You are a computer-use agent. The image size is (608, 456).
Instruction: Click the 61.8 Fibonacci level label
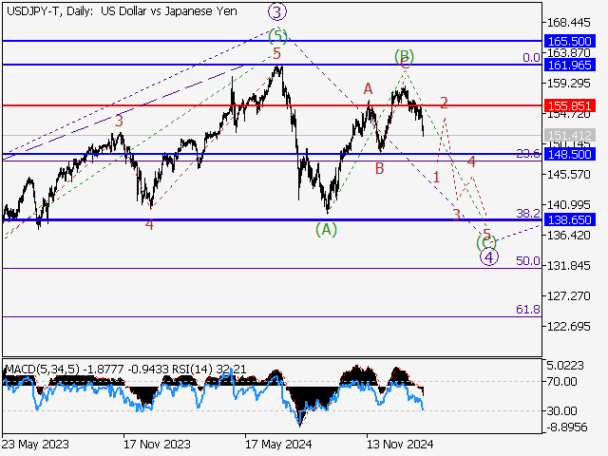pos(528,310)
